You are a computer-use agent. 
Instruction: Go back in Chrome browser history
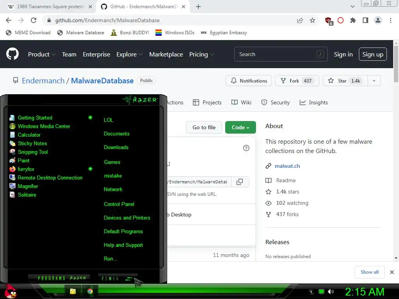(x=9, y=20)
